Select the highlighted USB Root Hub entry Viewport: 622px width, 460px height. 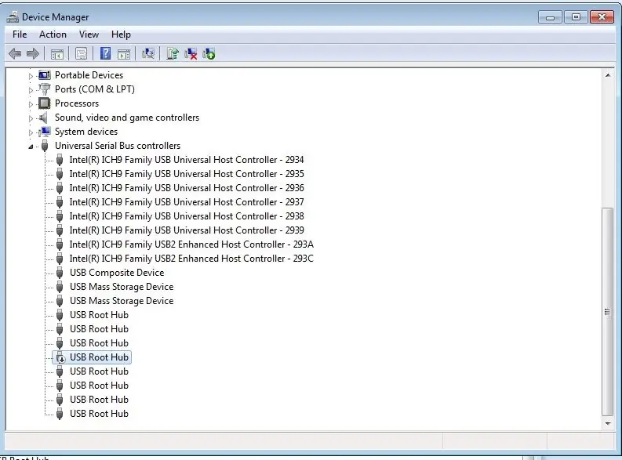pyautogui.click(x=92, y=357)
